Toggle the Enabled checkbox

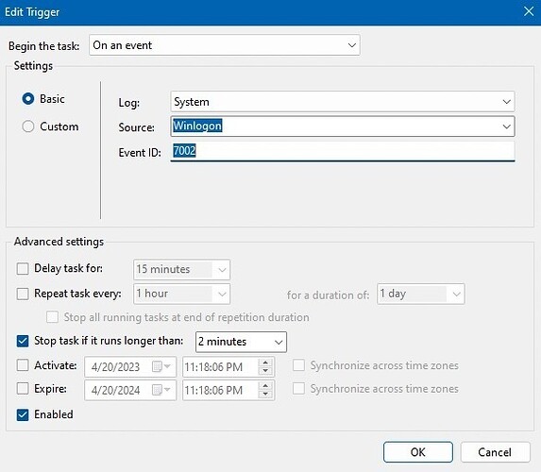coord(23,414)
